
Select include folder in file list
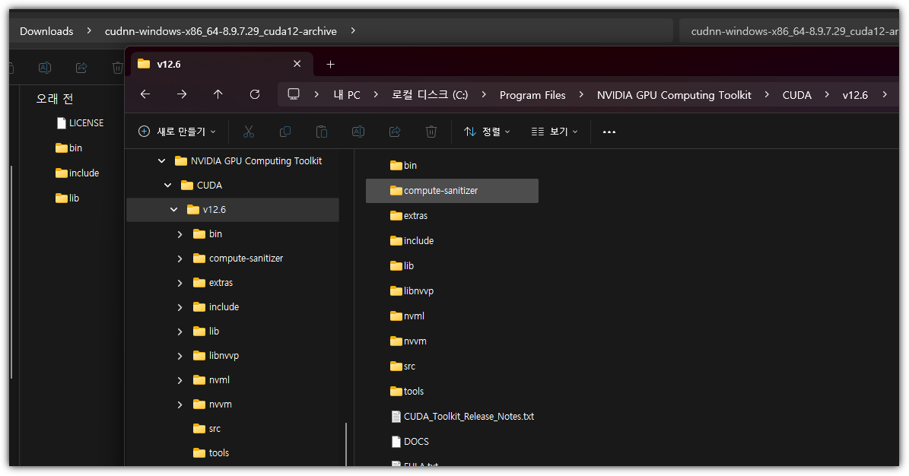click(412, 240)
